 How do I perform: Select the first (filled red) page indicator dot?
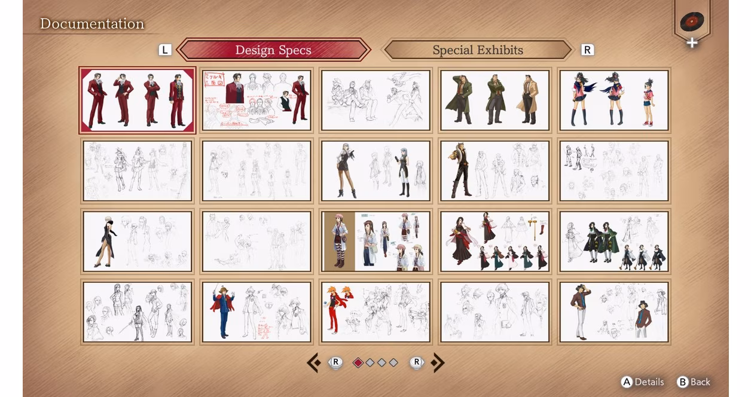(358, 362)
